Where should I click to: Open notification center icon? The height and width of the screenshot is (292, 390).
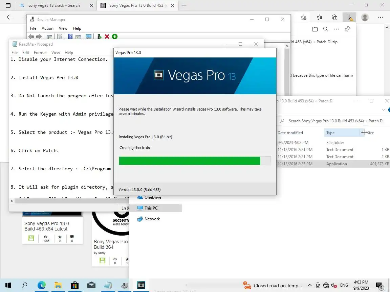point(379,286)
